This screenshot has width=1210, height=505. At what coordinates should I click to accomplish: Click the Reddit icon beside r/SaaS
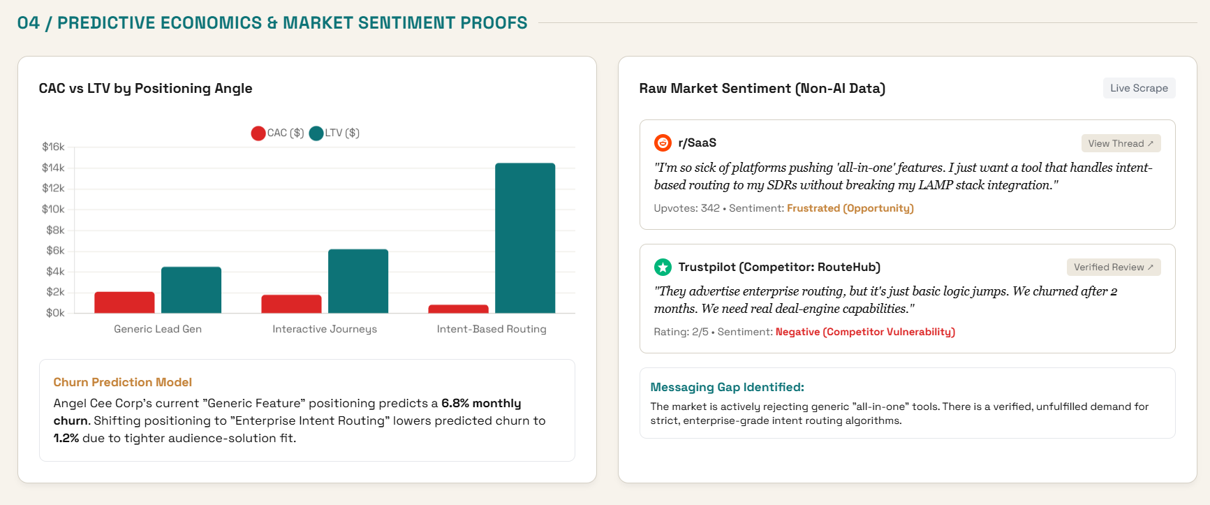663,142
